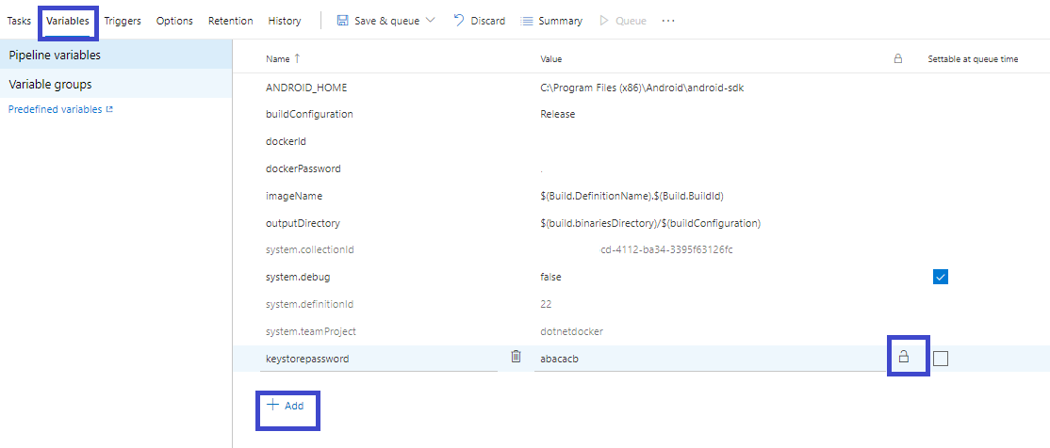Image resolution: width=1050 pixels, height=448 pixels.
Task: Select the system.teamProject variable
Action: click(311, 331)
